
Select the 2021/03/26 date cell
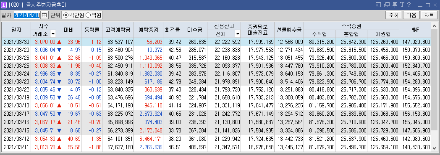click(x=16, y=58)
